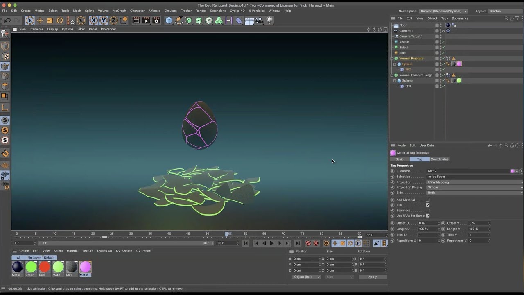Click the Apply button in coordinates panel
The width and height of the screenshot is (524, 295).
point(373,277)
